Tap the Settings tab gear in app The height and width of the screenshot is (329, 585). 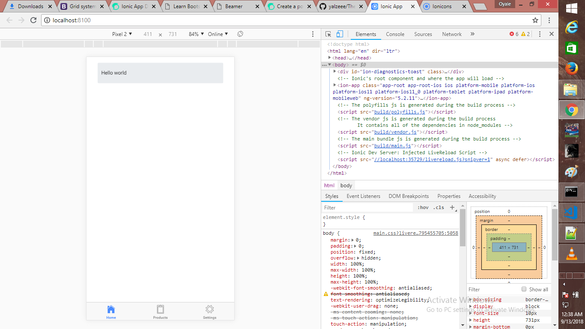209,310
